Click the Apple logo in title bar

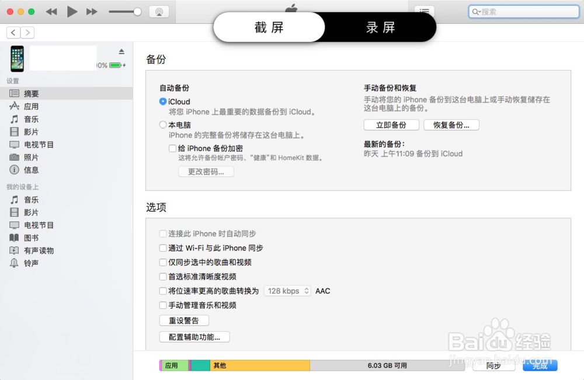(291, 8)
